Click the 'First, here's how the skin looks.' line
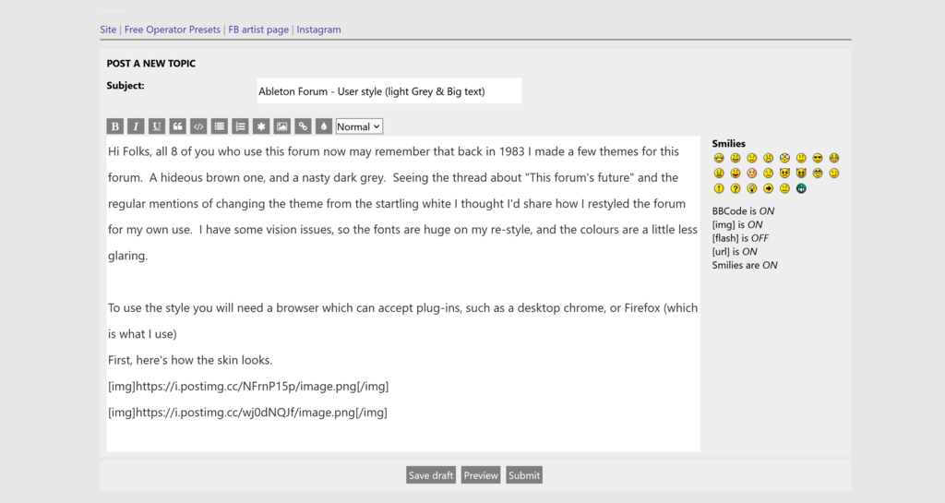 (190, 360)
